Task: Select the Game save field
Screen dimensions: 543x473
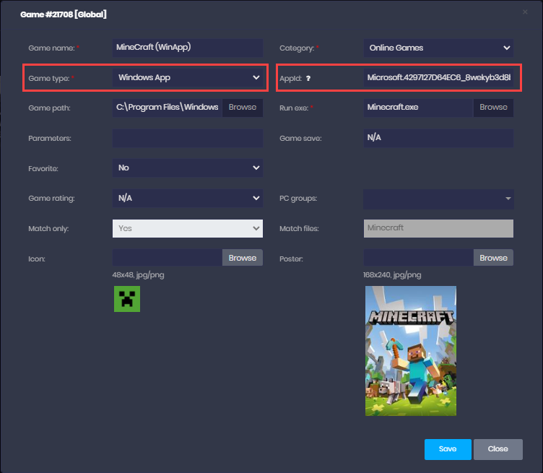Action: (438, 138)
